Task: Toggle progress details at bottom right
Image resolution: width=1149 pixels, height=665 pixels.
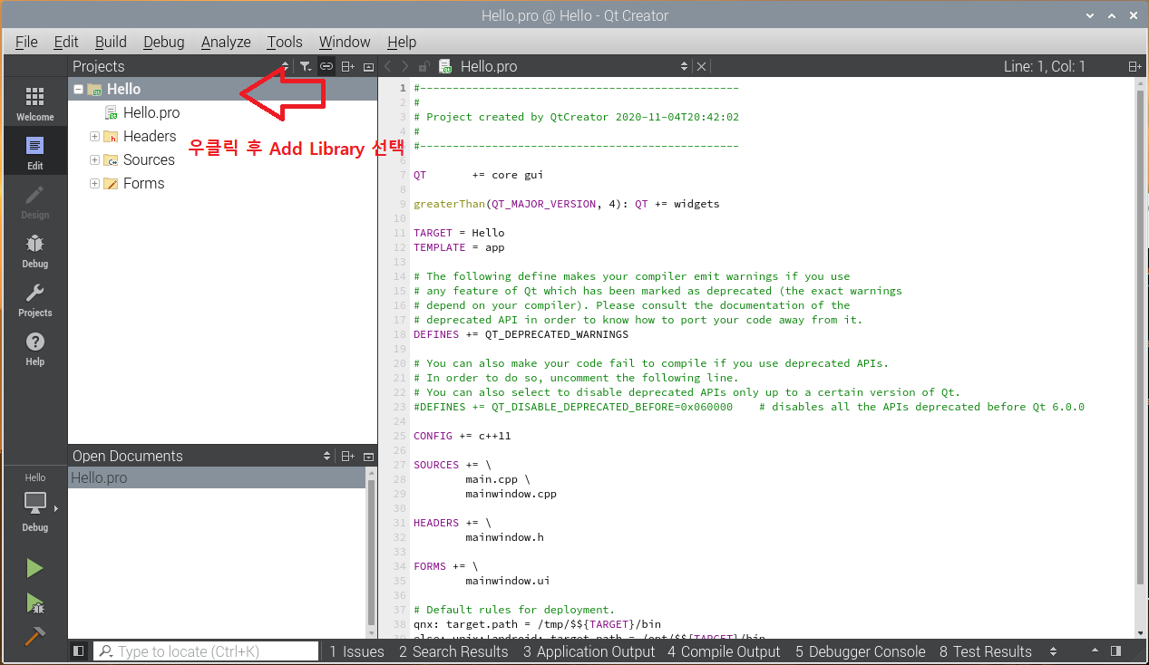Action: [1116, 651]
